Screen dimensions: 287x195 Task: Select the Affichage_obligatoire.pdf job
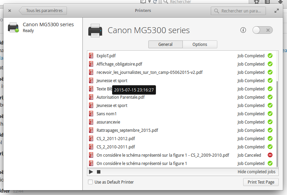click(x=182, y=64)
